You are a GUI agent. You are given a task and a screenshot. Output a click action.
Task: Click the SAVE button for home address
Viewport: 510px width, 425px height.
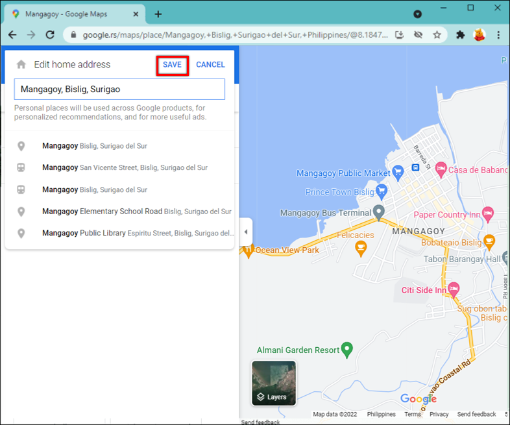pyautogui.click(x=172, y=65)
